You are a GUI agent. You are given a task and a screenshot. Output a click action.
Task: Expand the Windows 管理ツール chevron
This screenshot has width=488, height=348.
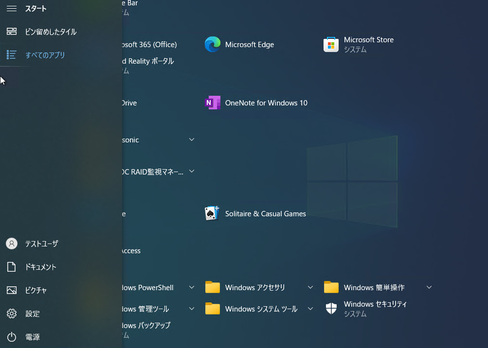tap(192, 309)
